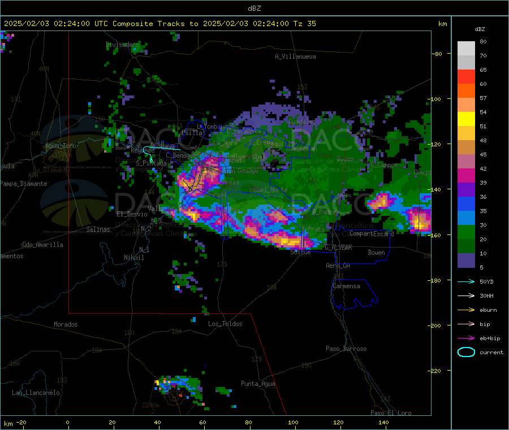This screenshot has width=509, height=430.
Task: Click the 'dBZ' label above the color scale
Action: (x=480, y=29)
